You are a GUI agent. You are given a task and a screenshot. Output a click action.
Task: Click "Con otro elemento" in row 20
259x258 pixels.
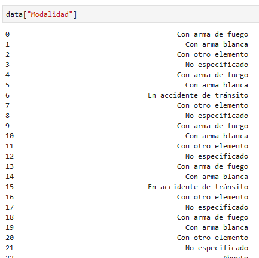[212, 238]
